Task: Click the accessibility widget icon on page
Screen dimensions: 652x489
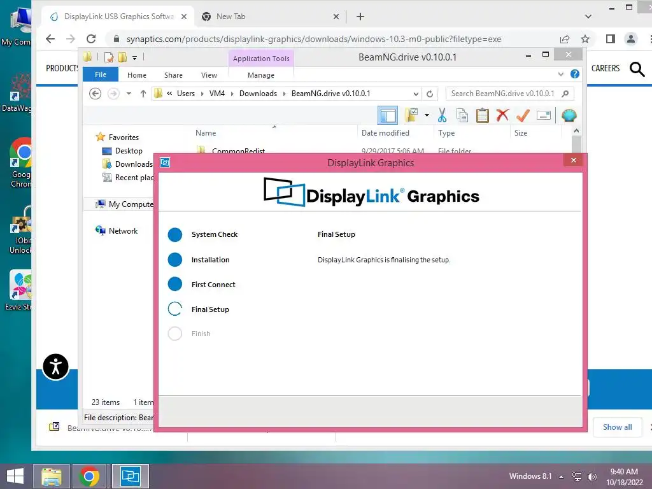Action: [56, 367]
